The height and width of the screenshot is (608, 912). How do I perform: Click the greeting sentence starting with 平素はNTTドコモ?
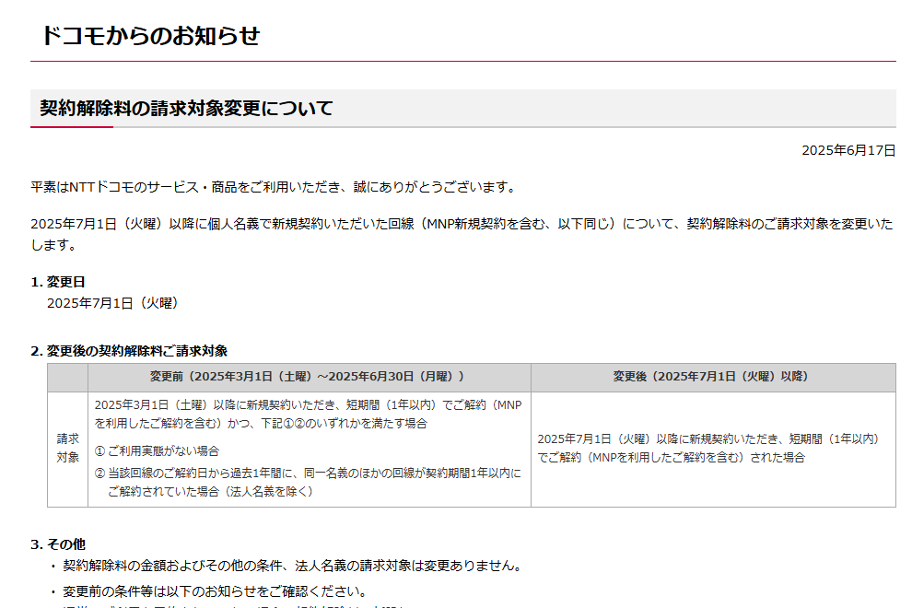tap(274, 187)
